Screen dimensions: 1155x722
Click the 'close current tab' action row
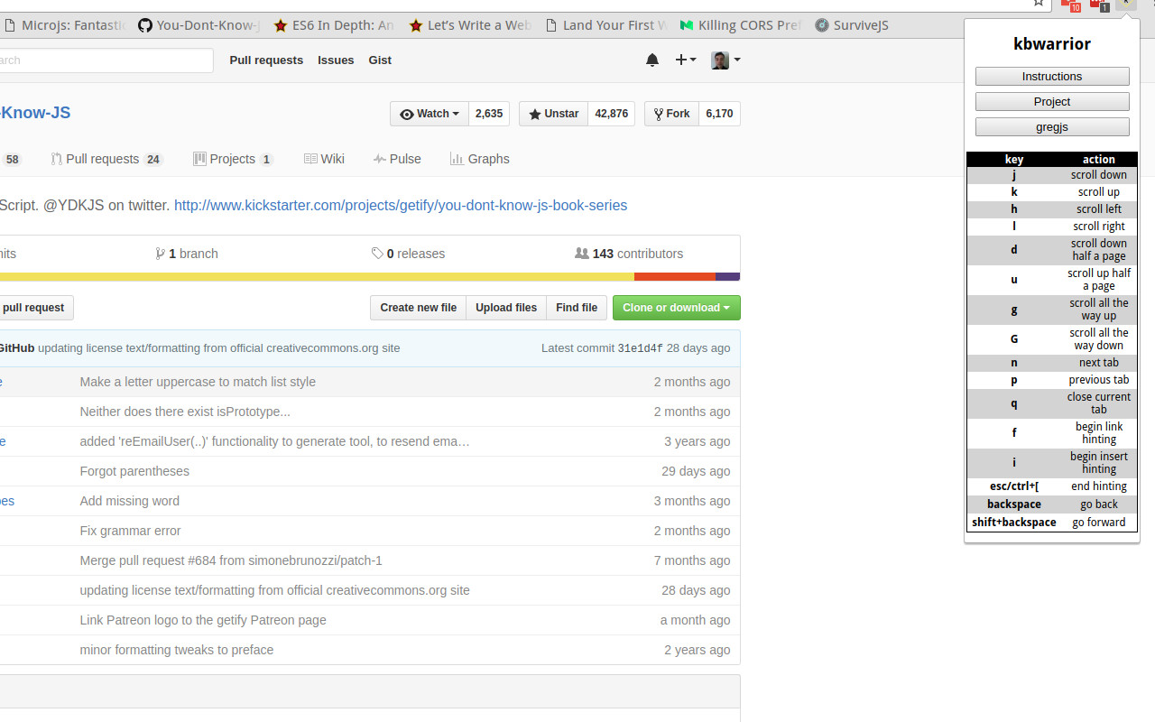coord(1052,403)
